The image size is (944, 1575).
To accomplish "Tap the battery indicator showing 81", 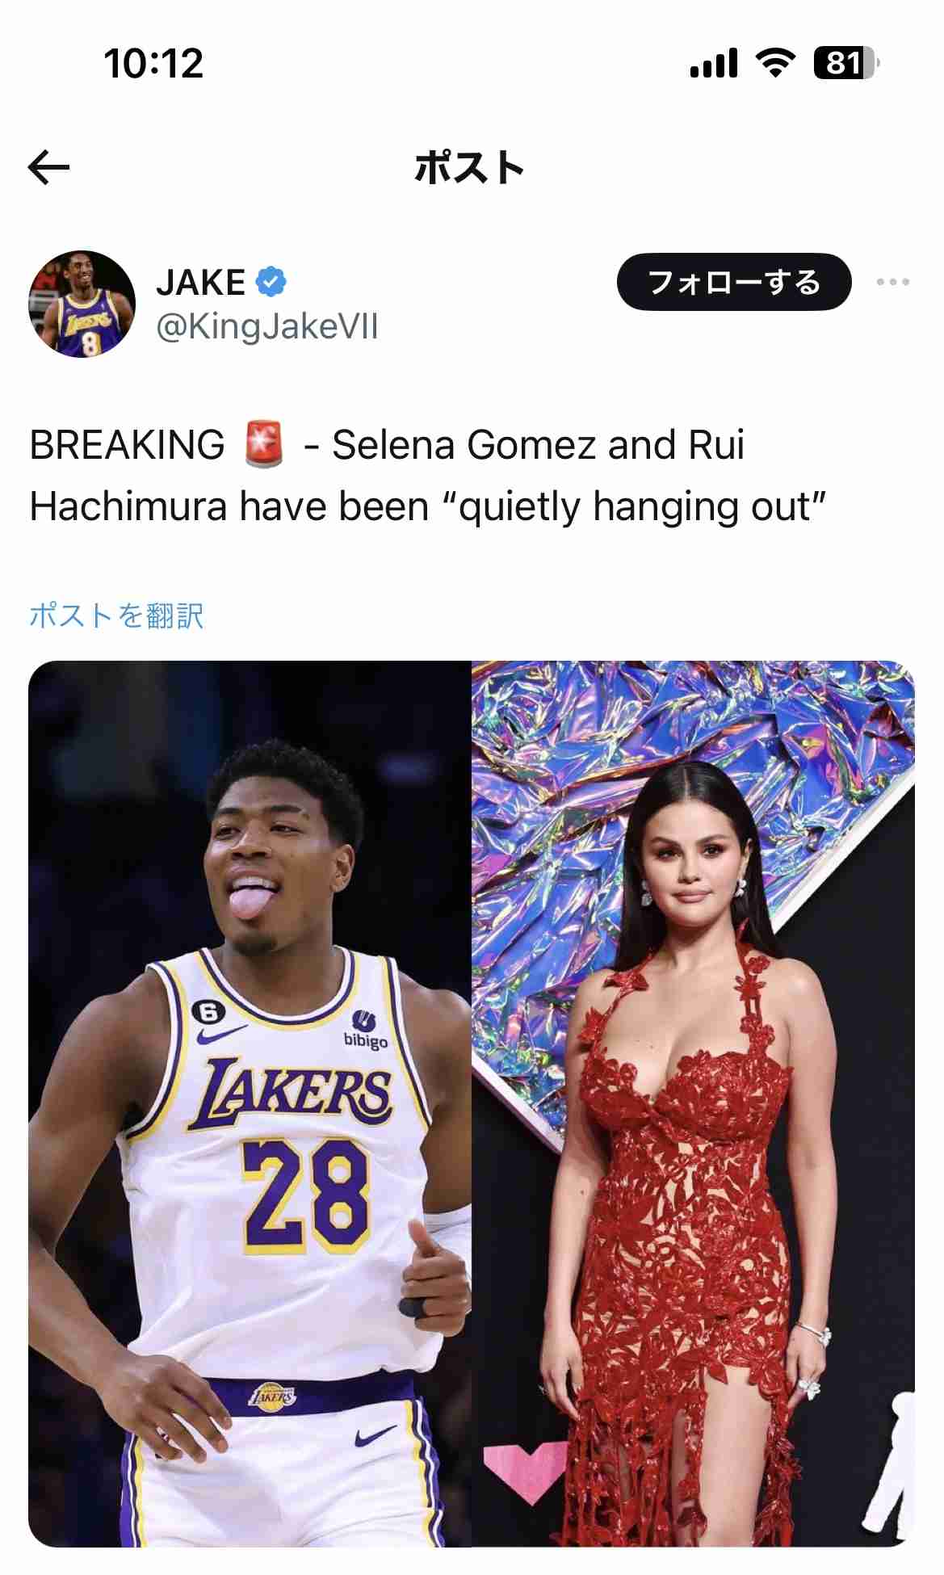I will pos(846,62).
